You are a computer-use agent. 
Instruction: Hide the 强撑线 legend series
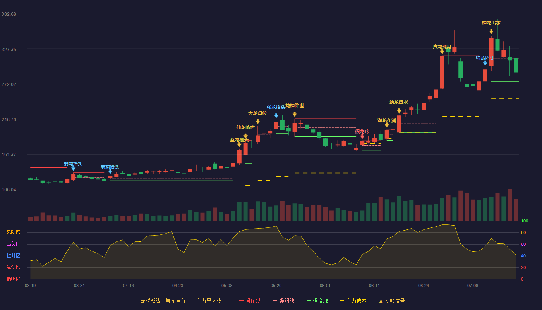[x=317, y=301]
